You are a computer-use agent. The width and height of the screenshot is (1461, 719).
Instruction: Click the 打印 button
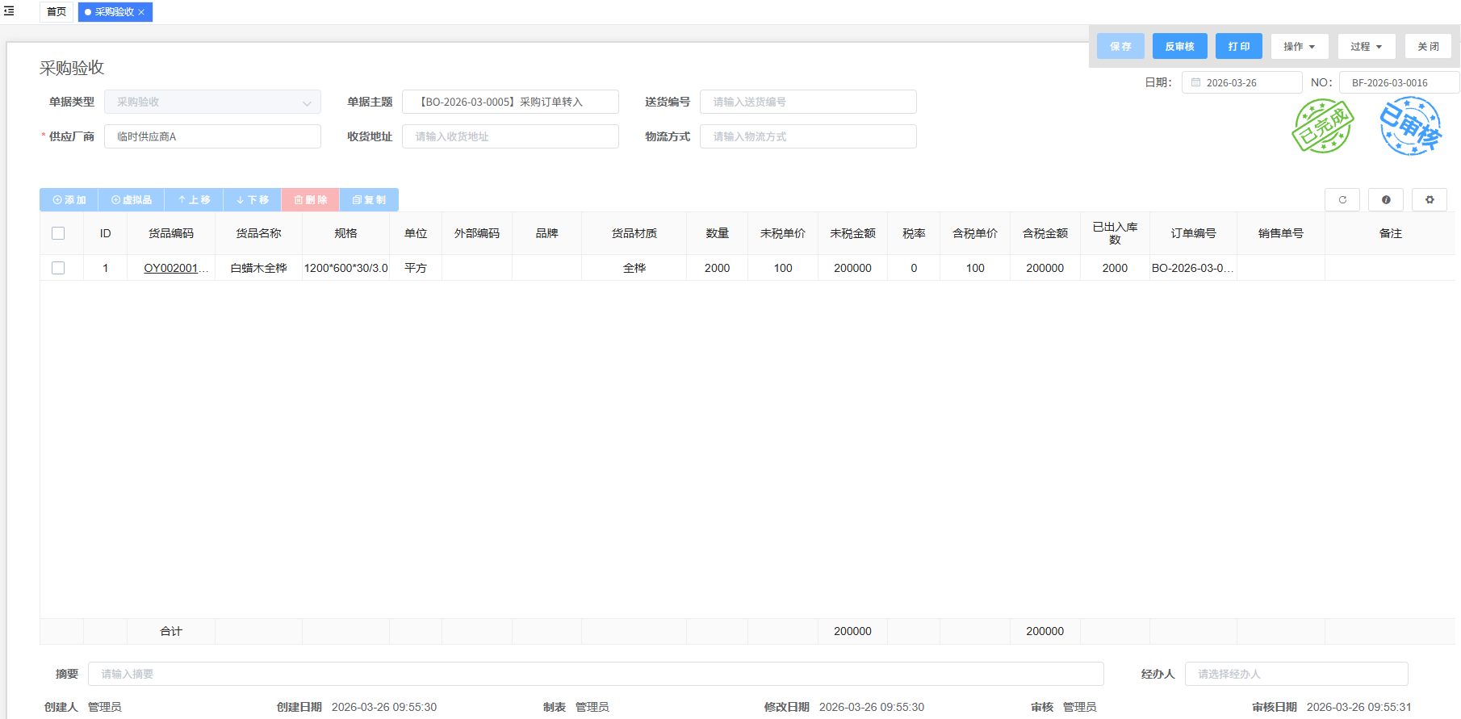1238,47
